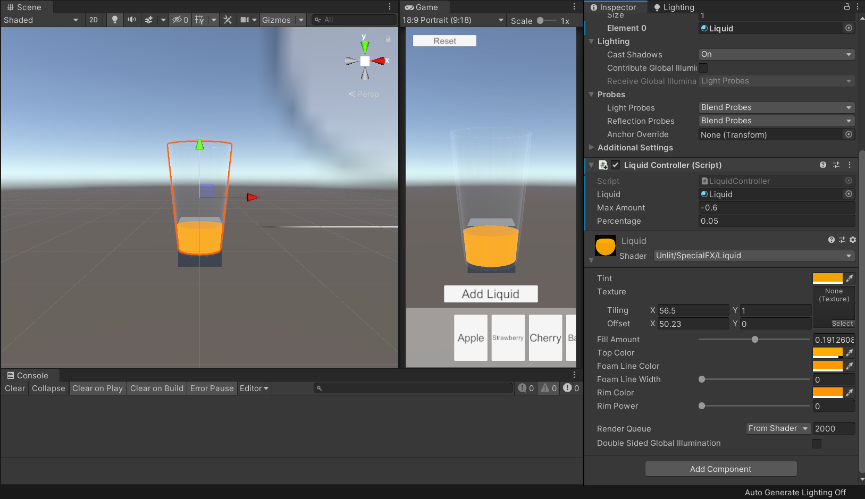
Task: Pick object for Element 0 material slot
Action: click(x=849, y=28)
